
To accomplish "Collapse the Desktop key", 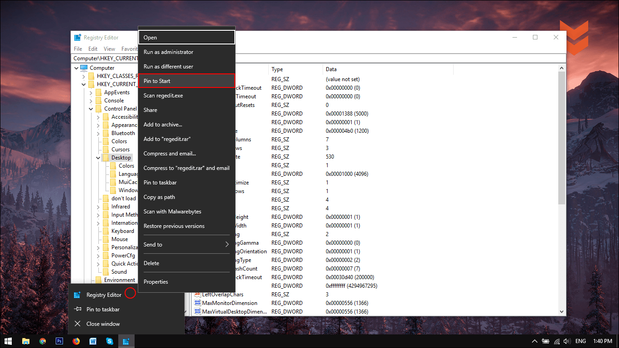I will (x=98, y=158).
